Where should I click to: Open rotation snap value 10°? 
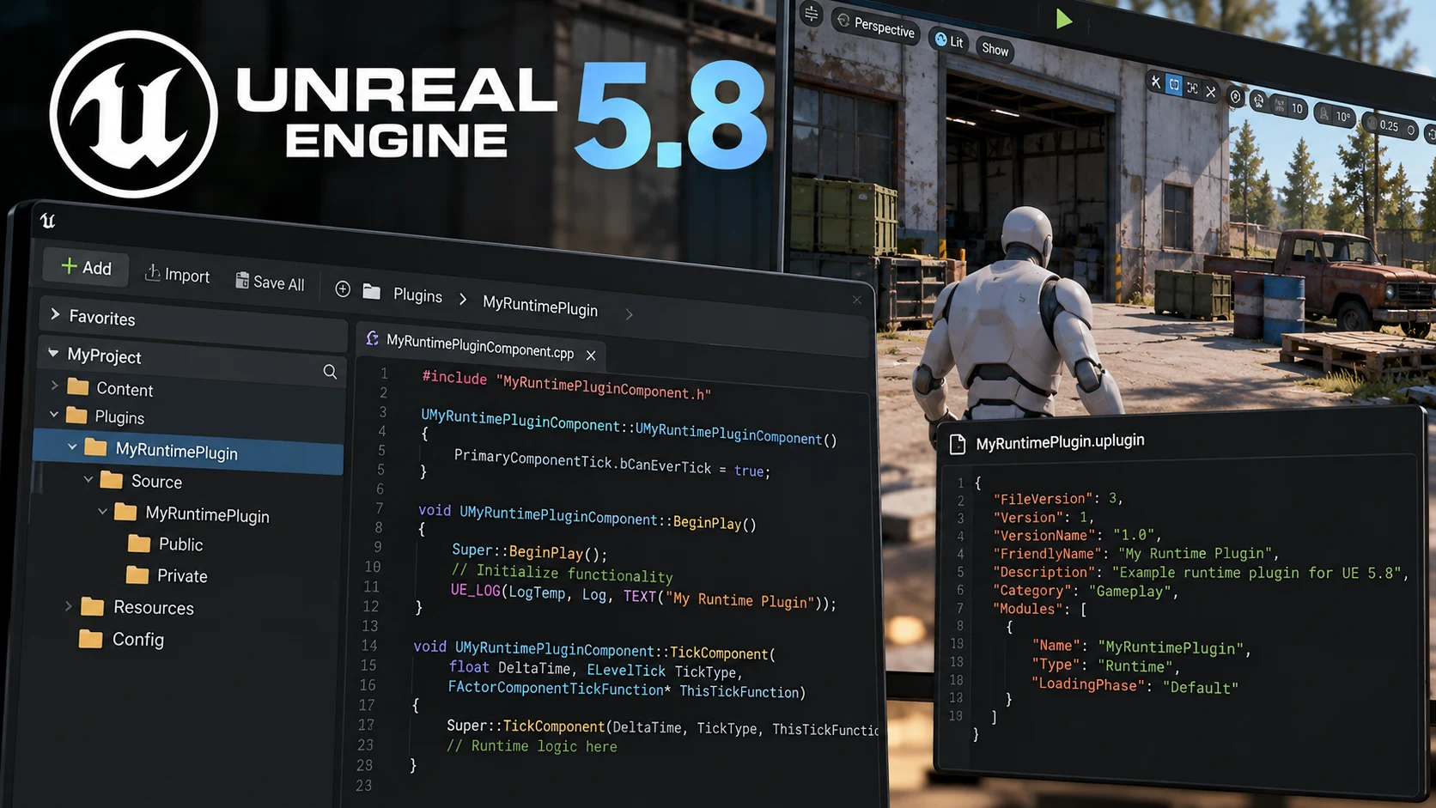pyautogui.click(x=1343, y=117)
